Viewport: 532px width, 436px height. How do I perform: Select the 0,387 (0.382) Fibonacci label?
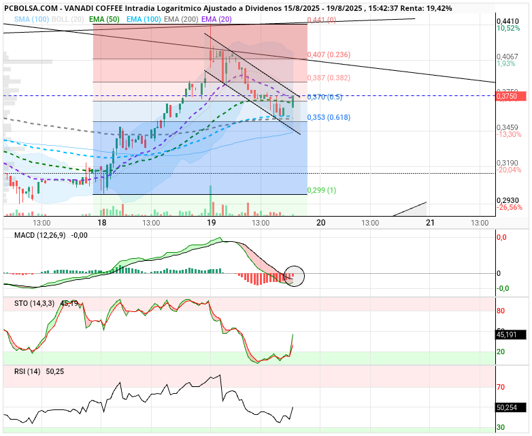point(329,78)
